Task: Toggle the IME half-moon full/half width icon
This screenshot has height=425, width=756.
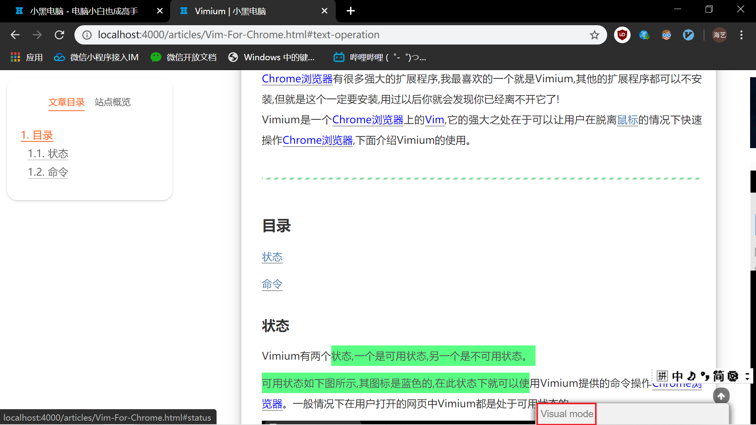Action: [691, 376]
